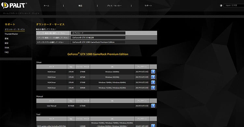The height and width of the screenshot is (127, 244).
Task: Click the Windows 10(32Bit) OS cell
Action: [112, 77]
